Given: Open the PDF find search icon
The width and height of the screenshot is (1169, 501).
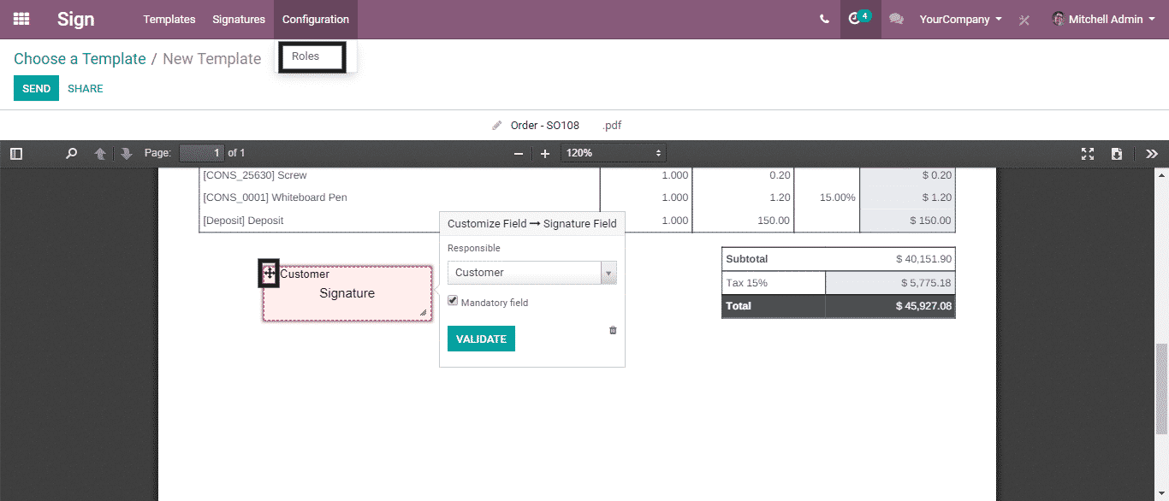Looking at the screenshot, I should [x=72, y=154].
